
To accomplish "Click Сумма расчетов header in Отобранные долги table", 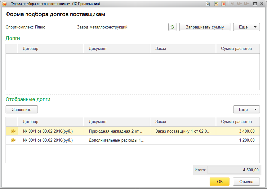I will point(238,122).
